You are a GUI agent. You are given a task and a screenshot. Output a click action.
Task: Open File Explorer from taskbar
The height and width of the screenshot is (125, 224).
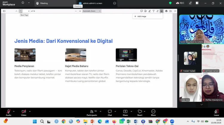click(85, 121)
